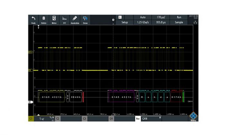Click the Undo icon in the toolbar
The width and height of the screenshot is (225, 135).
[x=33, y=20]
